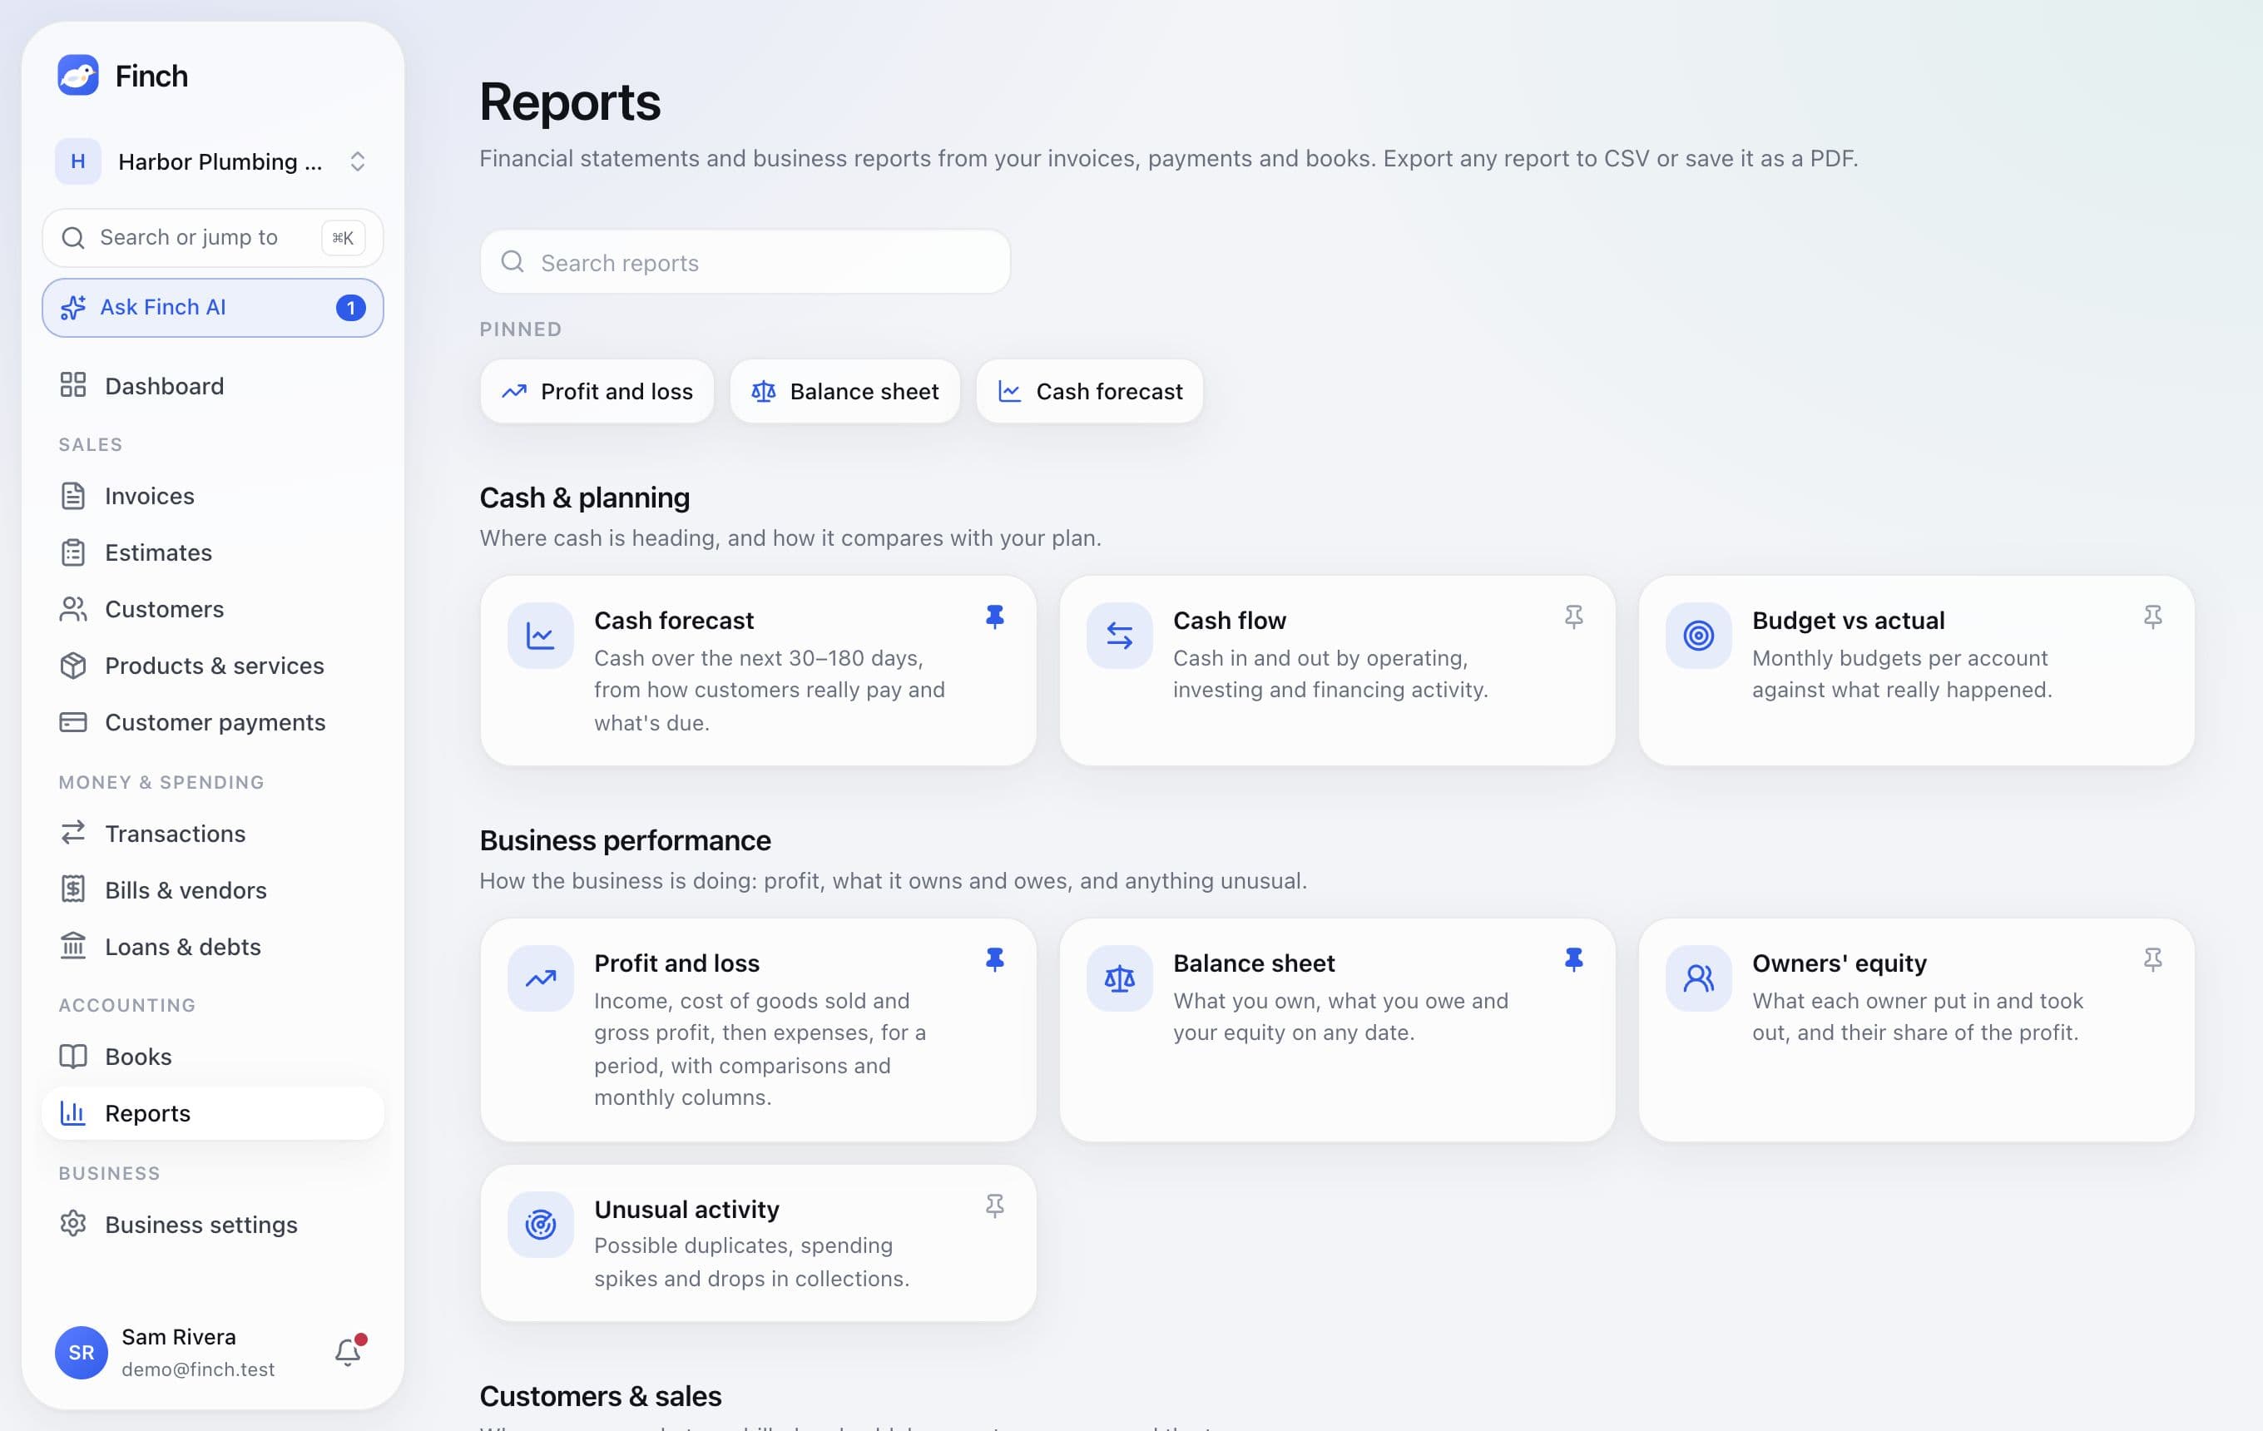Click the gear icon beside Business settings

[x=73, y=1223]
